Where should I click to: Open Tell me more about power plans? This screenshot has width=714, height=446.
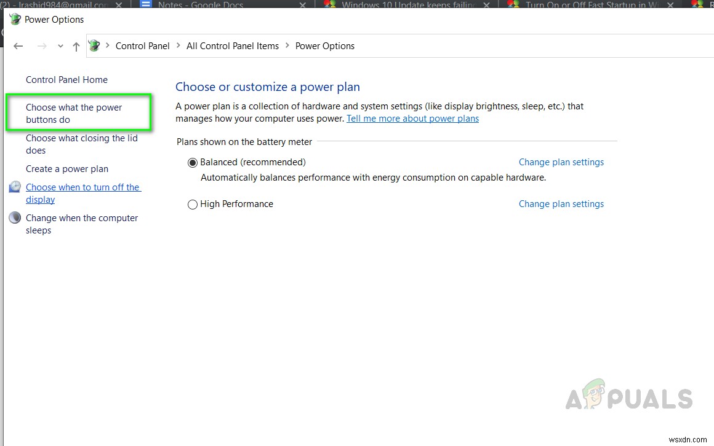pos(412,119)
